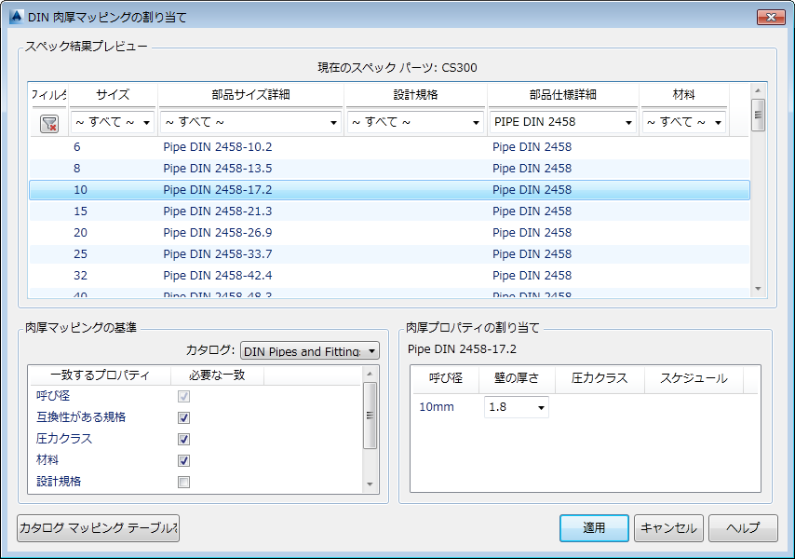Click the property list scrollbar up arrow

(x=370, y=374)
